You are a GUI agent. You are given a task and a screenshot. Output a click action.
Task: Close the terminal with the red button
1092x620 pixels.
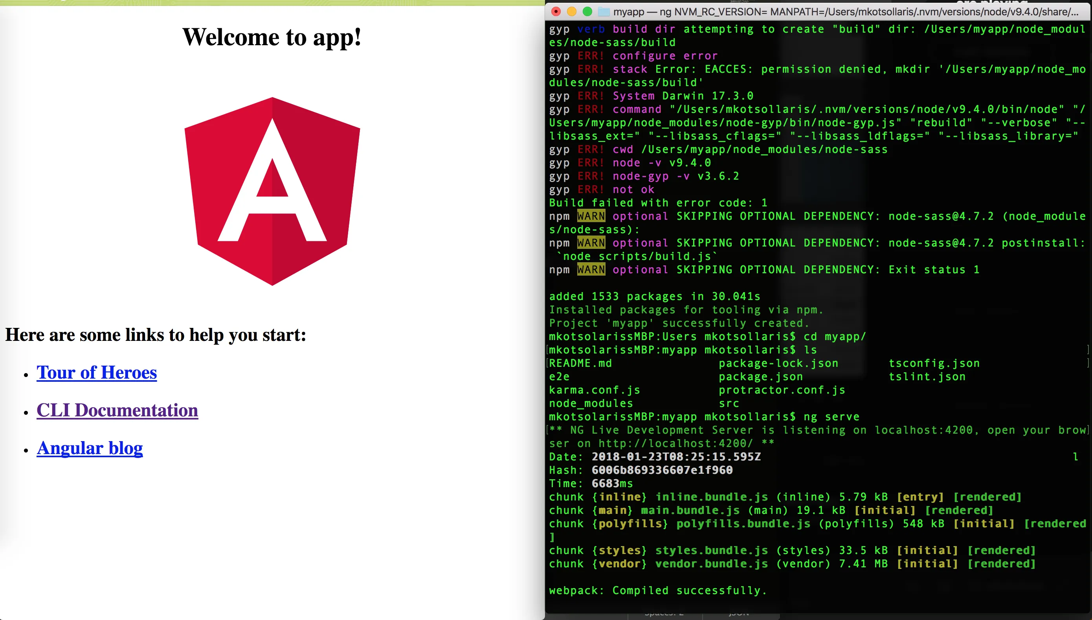[556, 11]
